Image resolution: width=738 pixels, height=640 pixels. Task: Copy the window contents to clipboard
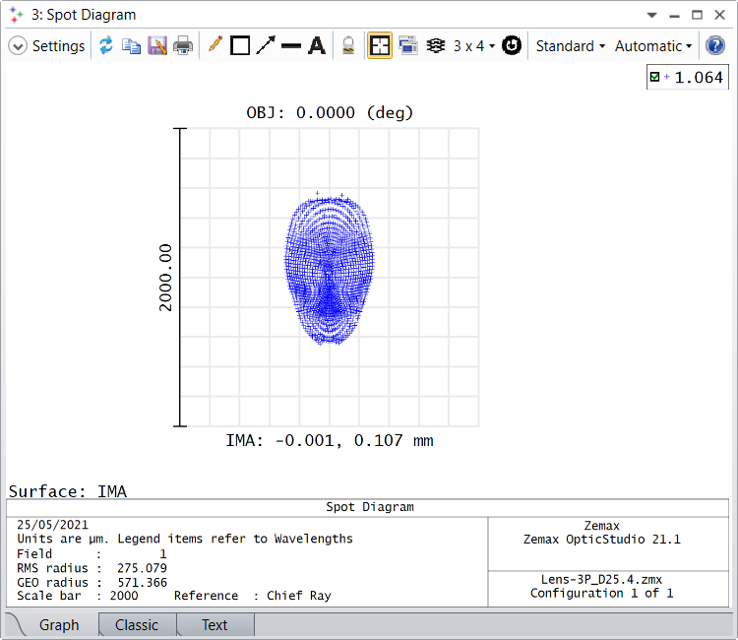[x=131, y=46]
